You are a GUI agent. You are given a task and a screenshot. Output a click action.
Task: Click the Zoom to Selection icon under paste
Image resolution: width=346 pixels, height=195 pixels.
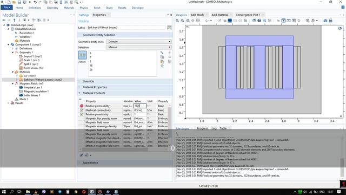tap(162, 66)
